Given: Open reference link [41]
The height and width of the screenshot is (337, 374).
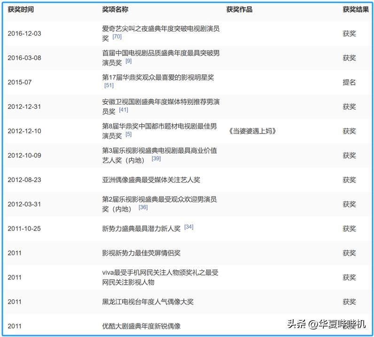Looking at the screenshot, I should [124, 110].
